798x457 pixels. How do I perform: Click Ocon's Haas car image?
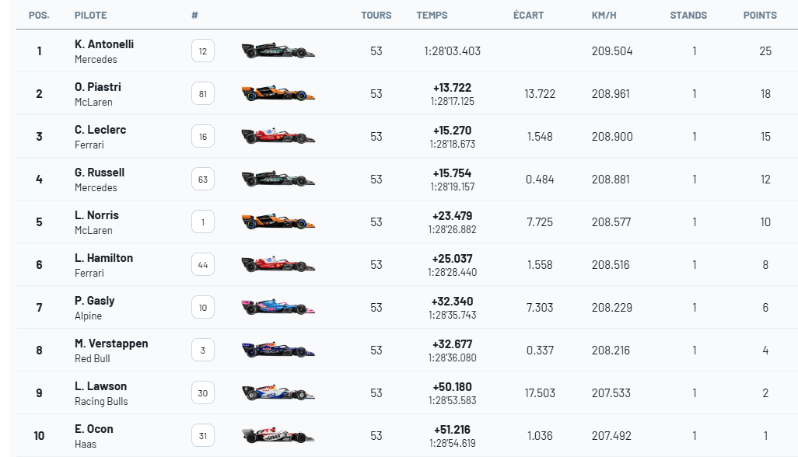[x=278, y=436]
